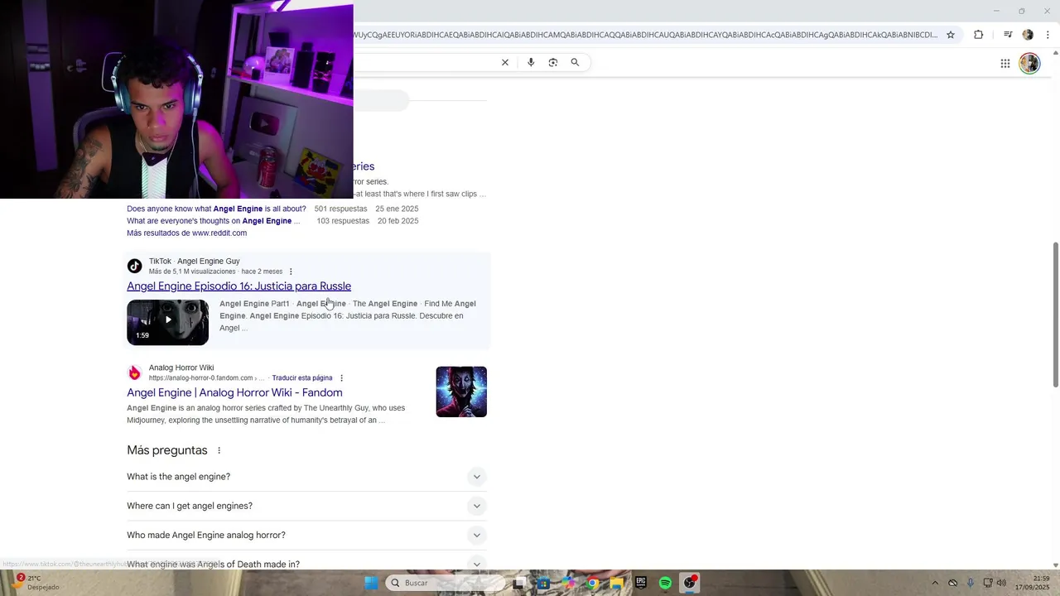Expand "Where can I get angel engines?"
Image resolution: width=1060 pixels, height=596 pixels.
pyautogui.click(x=306, y=506)
